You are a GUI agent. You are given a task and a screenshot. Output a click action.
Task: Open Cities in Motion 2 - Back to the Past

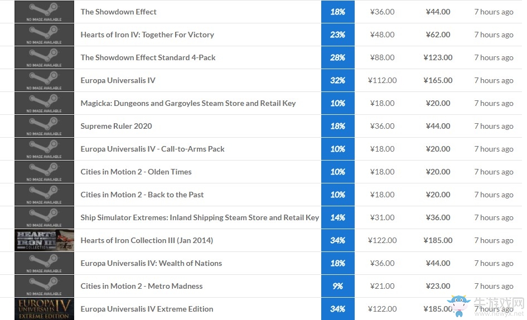coord(142,195)
